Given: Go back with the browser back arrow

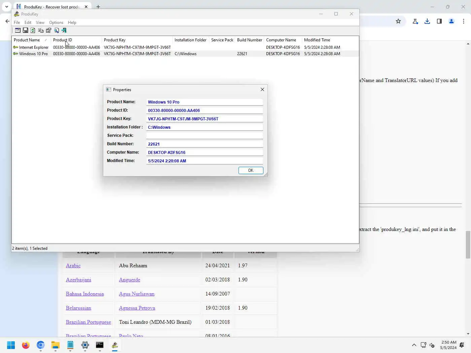Looking at the screenshot, I should [7, 21].
